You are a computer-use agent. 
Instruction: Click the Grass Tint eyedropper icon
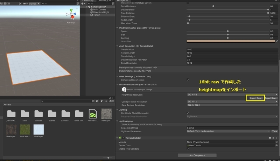[x=277, y=41]
